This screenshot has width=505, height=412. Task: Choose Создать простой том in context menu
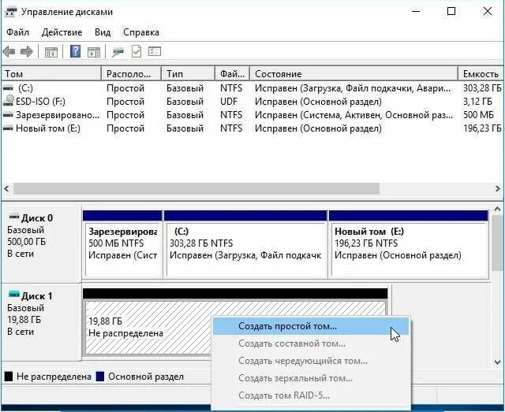[x=311, y=326]
